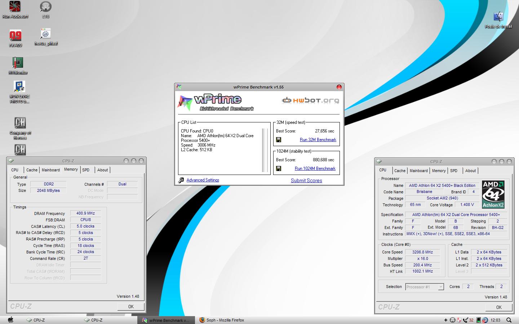The width and height of the screenshot is (519, 324).
Task: Open the Run Audiosurf desktop shortcut
Action: point(15,10)
